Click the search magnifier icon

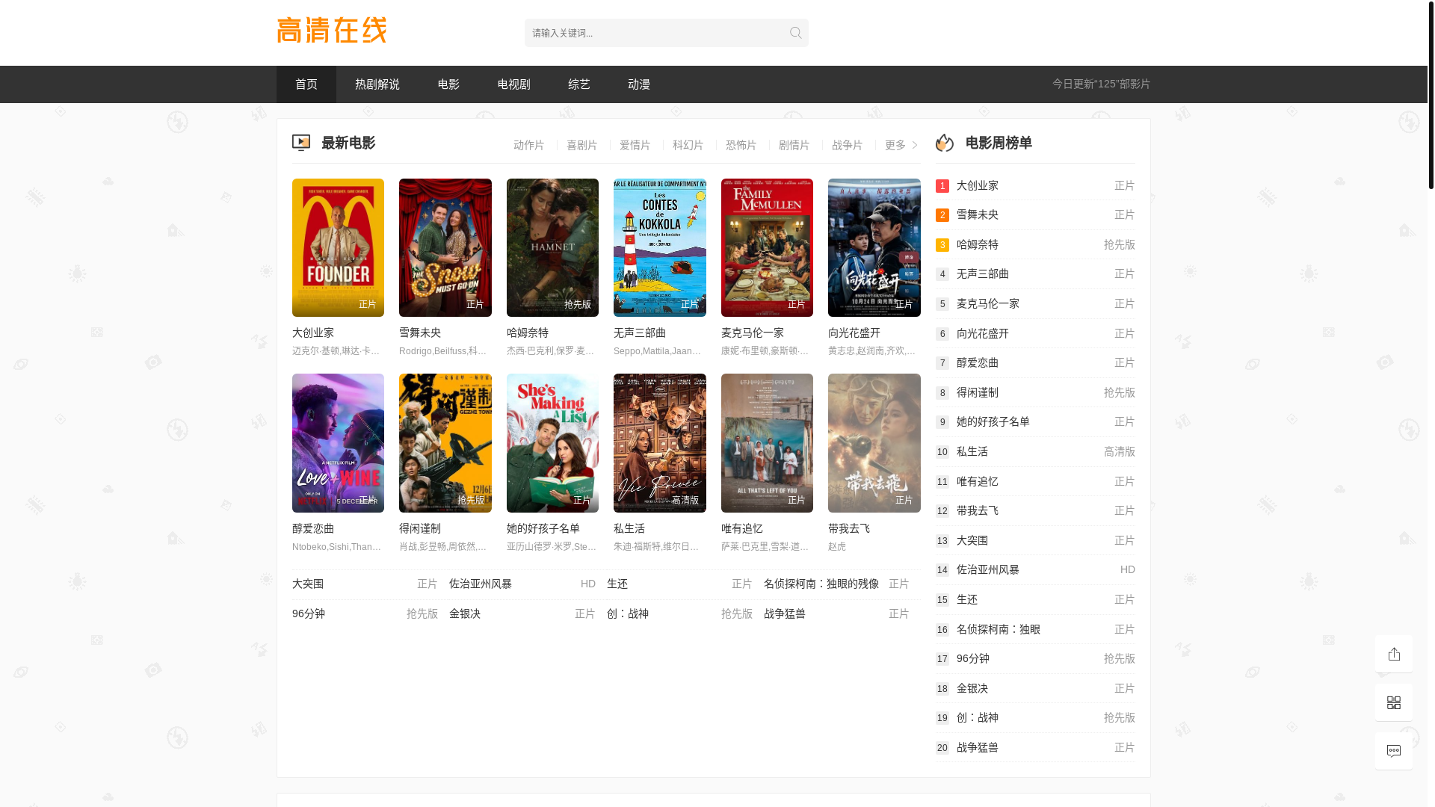coord(795,33)
